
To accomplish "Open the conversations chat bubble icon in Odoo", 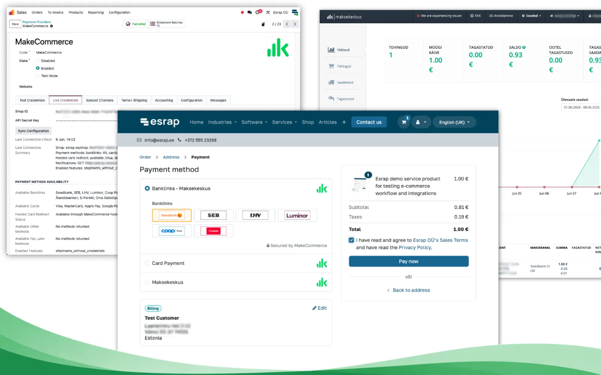I will tap(249, 12).
